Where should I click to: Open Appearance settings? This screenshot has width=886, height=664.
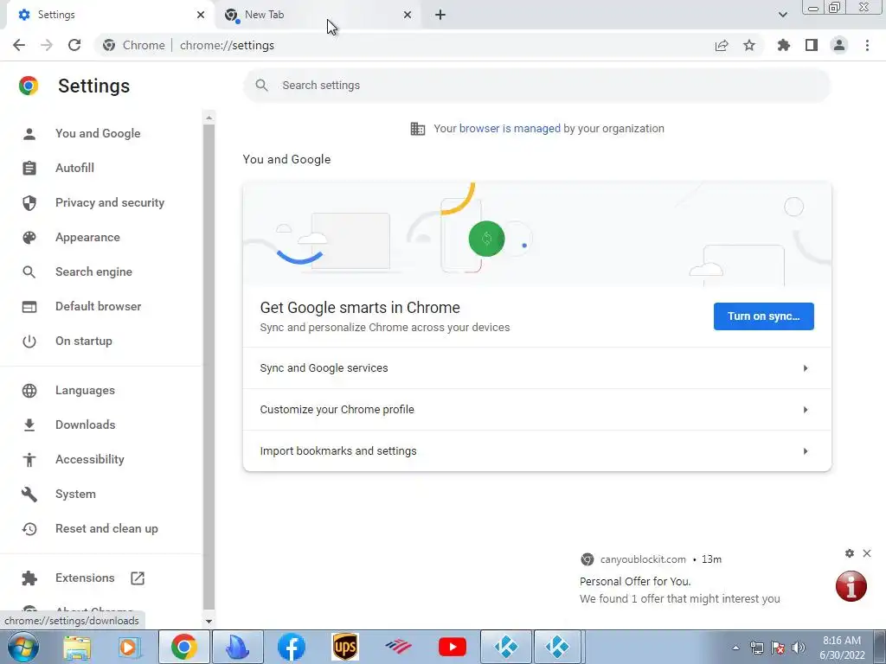(x=87, y=237)
